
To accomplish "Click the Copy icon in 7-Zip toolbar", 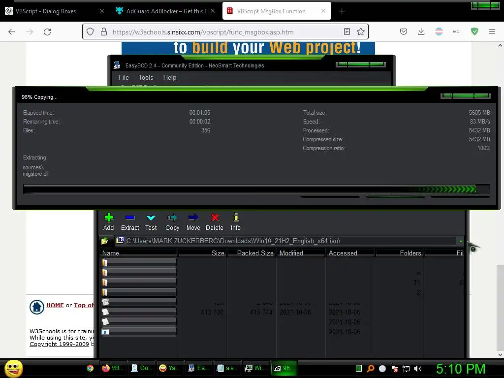I will pos(172,218).
